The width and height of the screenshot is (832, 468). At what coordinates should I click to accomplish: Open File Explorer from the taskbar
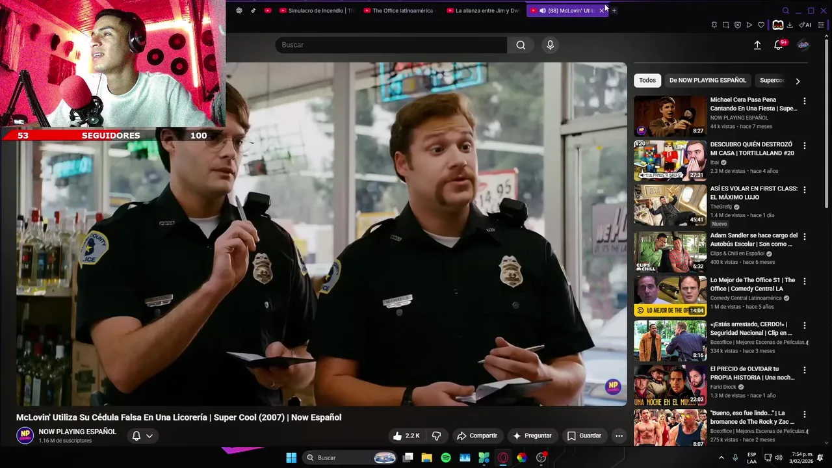point(427,458)
